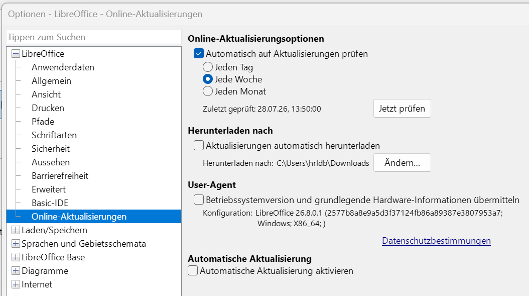Select the Online-Aktualisierungen tree entry
Screen dimensions: 529x296
79,217
